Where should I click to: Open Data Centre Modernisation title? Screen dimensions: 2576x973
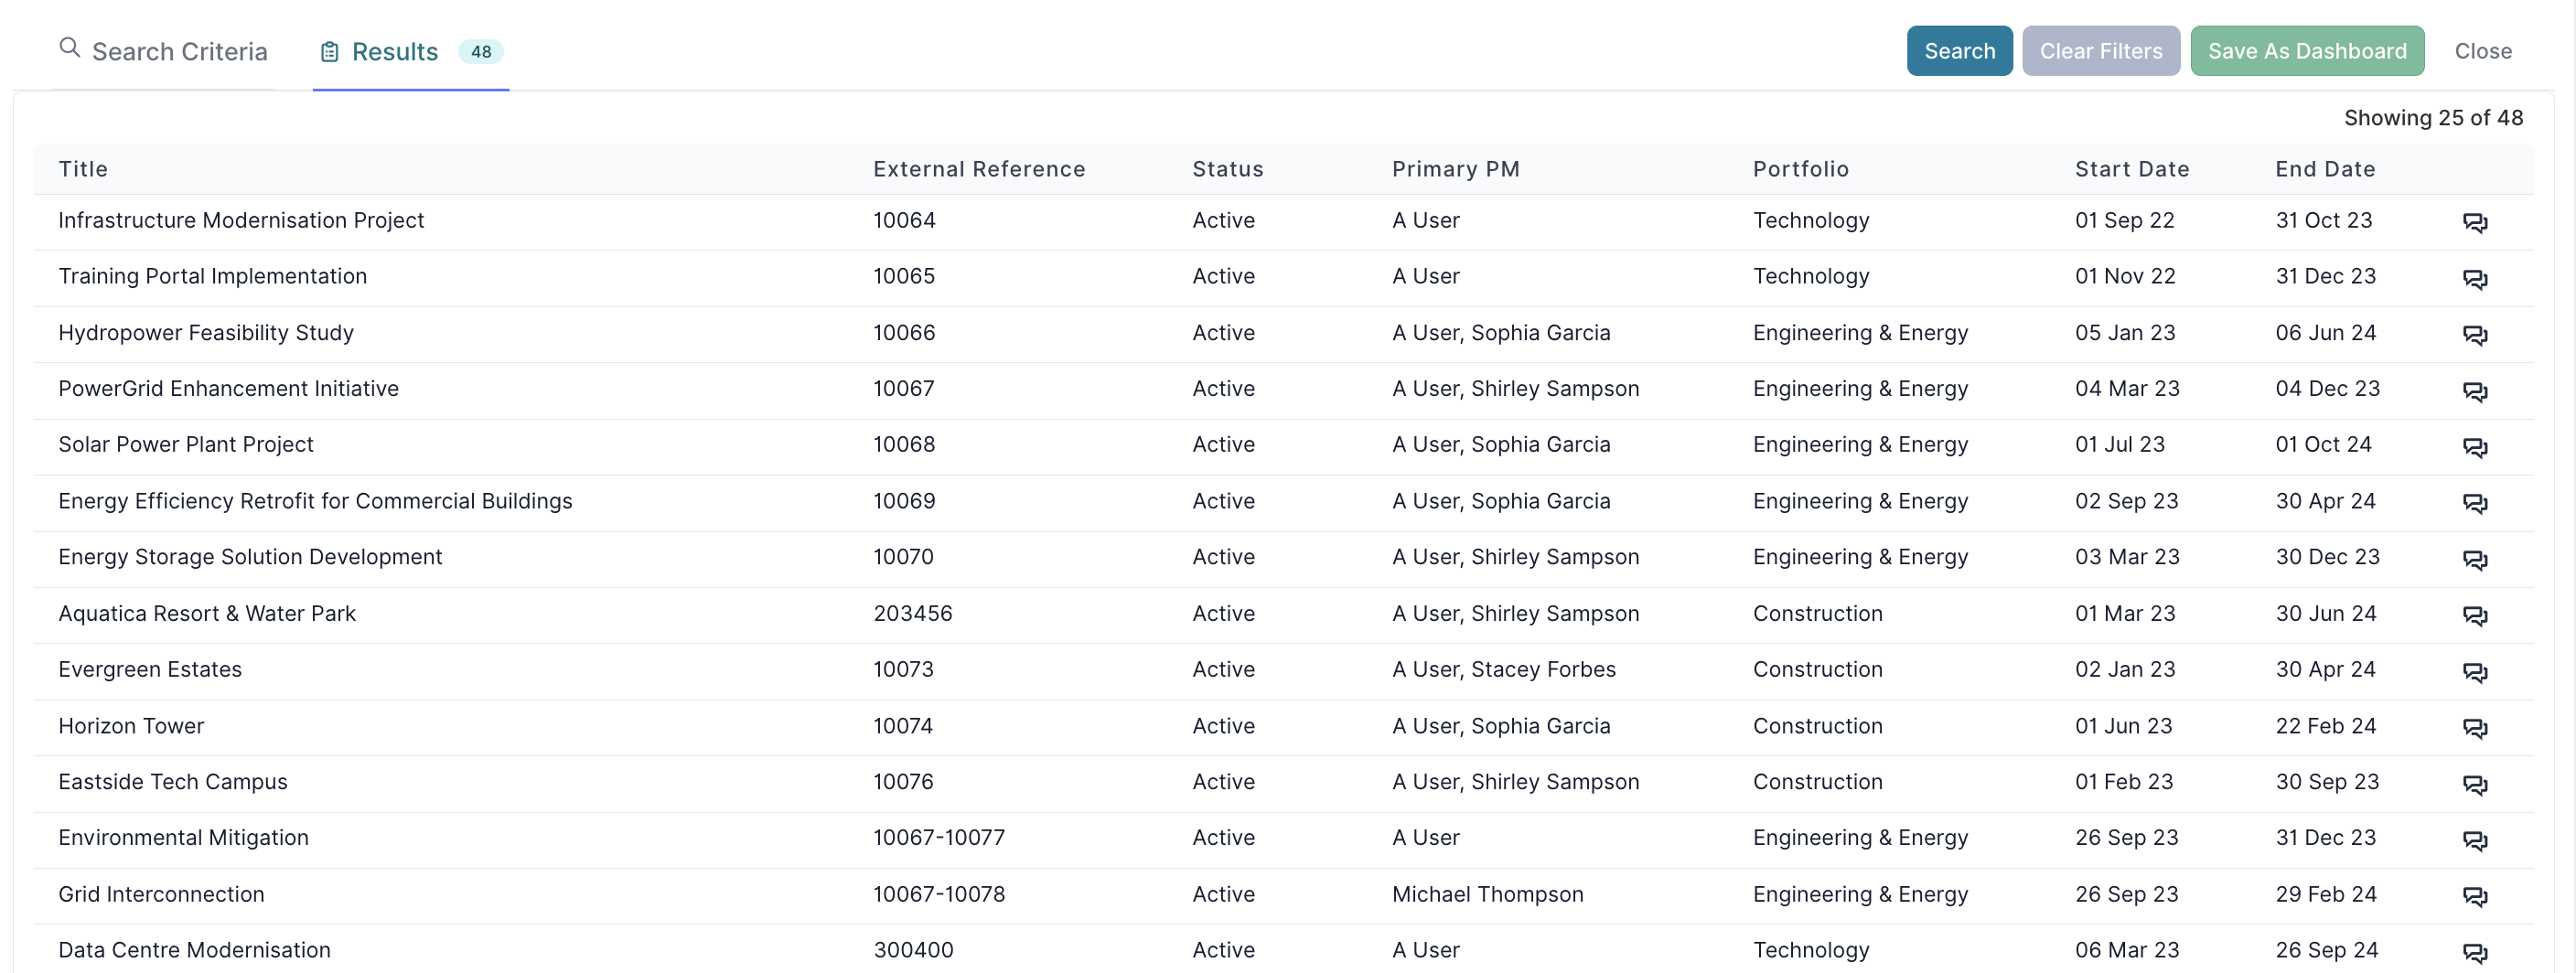tap(194, 950)
